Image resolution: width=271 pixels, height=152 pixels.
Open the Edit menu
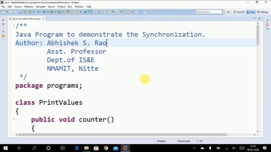click(10, 7)
